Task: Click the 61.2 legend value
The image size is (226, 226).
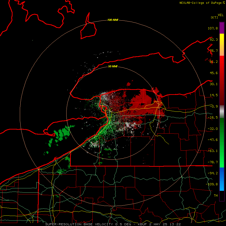Action: [x=214, y=62]
